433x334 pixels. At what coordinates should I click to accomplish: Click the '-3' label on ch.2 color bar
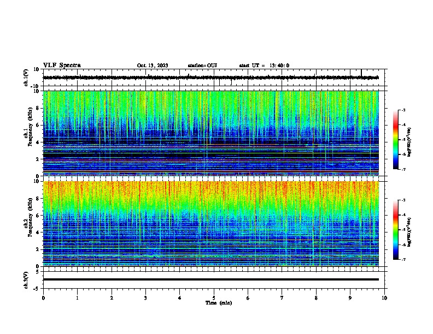coord(403,200)
